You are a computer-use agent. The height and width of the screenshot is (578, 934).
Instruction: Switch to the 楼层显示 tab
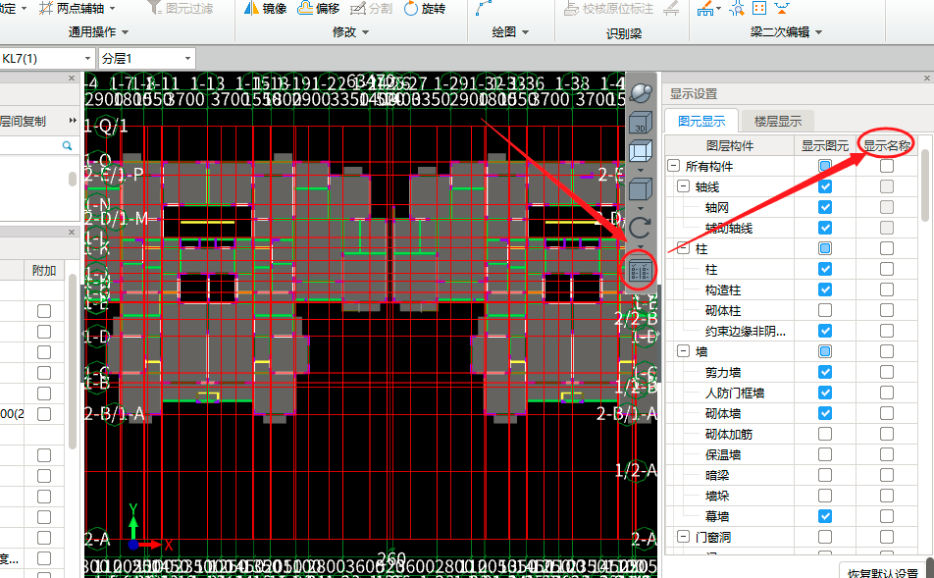[777, 121]
